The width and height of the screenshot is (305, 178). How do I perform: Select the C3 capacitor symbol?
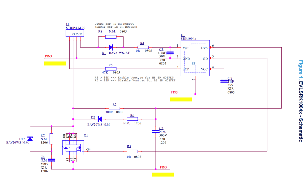point(156,132)
